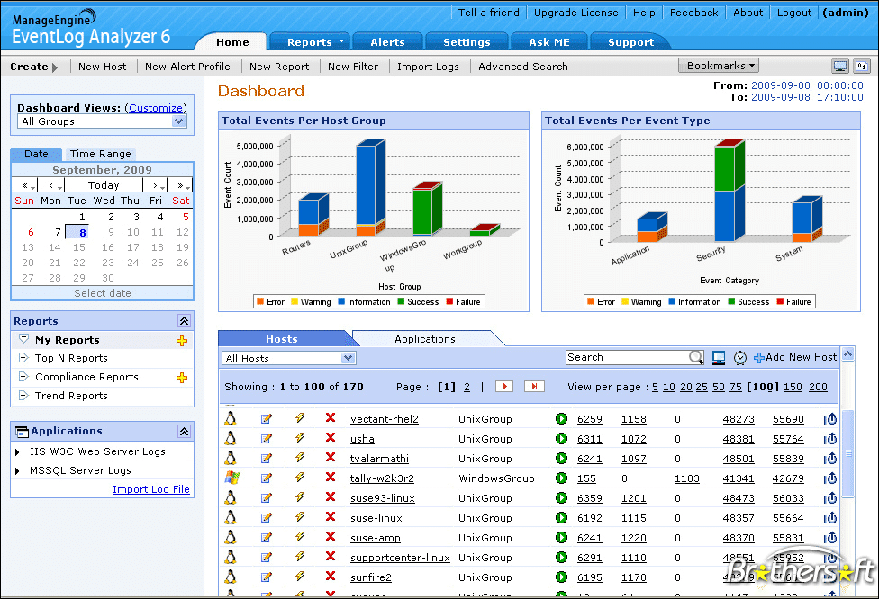
Task: Switch to the Alerts tab
Action: (x=387, y=42)
